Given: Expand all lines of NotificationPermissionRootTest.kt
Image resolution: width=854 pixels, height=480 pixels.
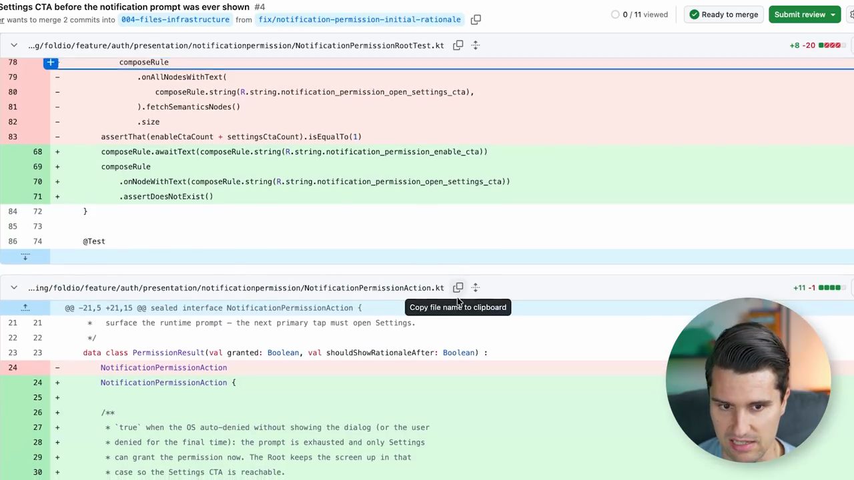Looking at the screenshot, I should 476,45.
